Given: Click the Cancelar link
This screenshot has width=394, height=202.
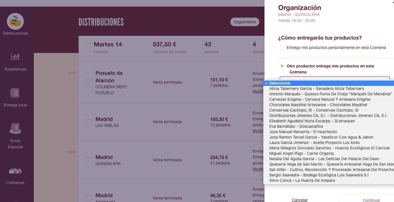Looking at the screenshot, I should 300,200.
